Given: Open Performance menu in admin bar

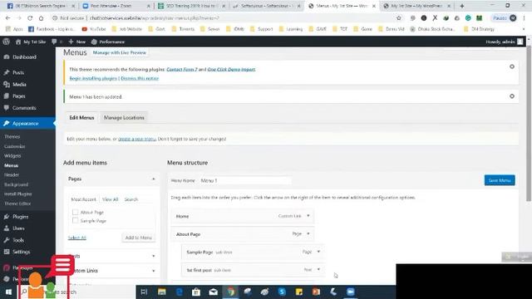Looking at the screenshot, I should coord(108,42).
